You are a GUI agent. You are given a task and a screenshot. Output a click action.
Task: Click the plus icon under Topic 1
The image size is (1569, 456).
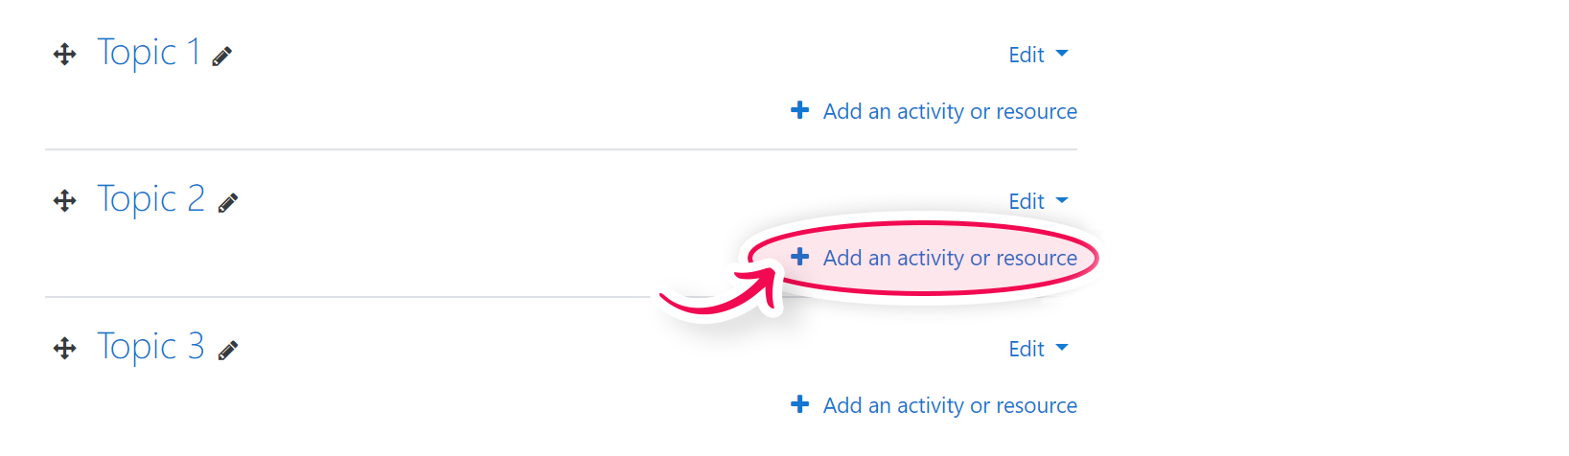799,110
